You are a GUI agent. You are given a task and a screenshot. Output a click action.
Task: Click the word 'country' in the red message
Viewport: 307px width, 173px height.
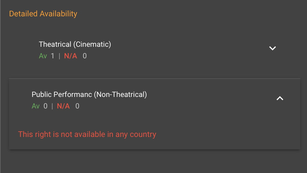pyautogui.click(x=143, y=134)
